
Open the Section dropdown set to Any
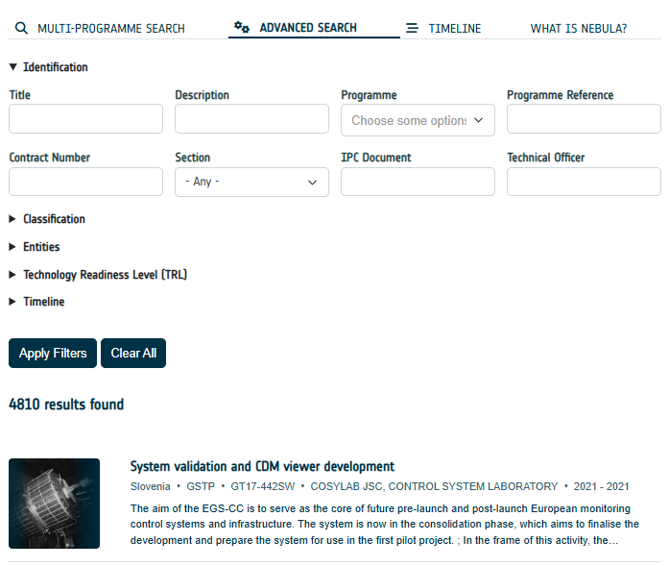coord(251,182)
